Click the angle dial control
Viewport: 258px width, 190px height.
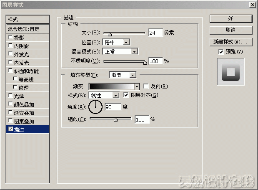pos(95,107)
